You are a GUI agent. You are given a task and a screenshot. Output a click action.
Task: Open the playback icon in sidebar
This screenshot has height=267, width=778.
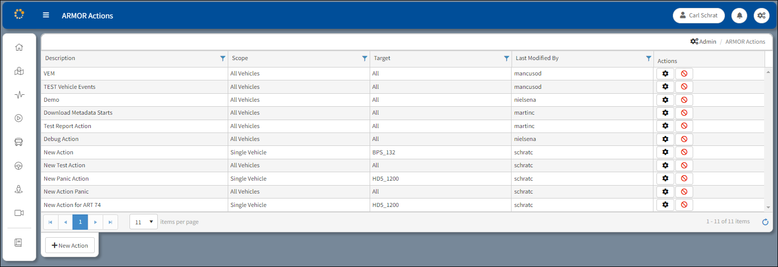coord(19,118)
